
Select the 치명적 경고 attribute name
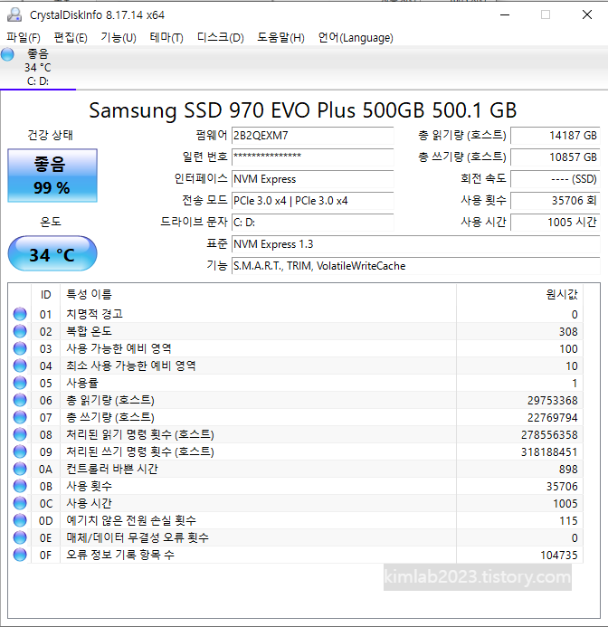(x=94, y=314)
